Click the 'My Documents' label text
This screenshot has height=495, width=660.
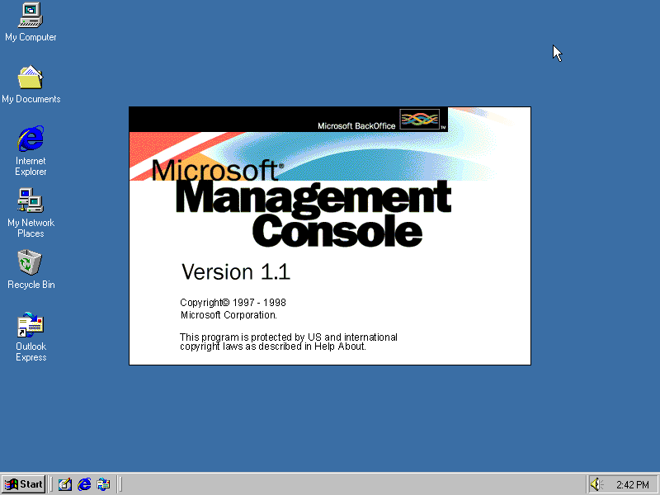[31, 99]
